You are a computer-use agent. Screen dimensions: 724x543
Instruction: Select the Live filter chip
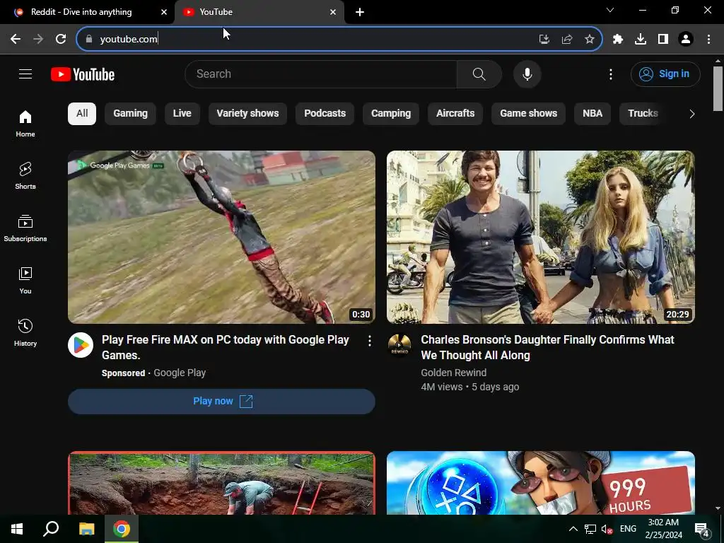(x=182, y=114)
